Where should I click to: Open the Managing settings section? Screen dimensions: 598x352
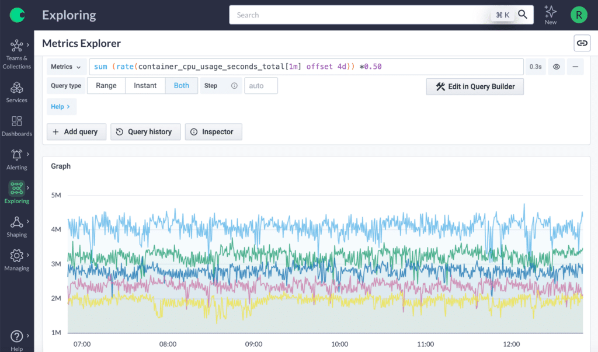coord(17,260)
